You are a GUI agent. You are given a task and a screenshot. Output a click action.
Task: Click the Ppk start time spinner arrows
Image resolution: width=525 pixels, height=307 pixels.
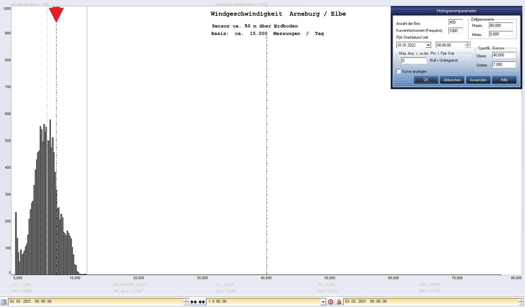(x=468, y=45)
